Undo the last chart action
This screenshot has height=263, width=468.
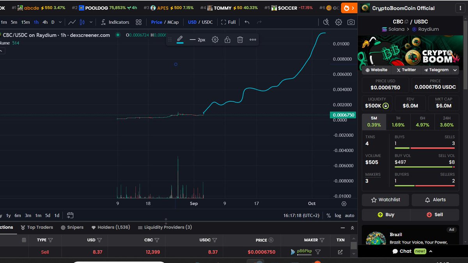click(x=247, y=22)
